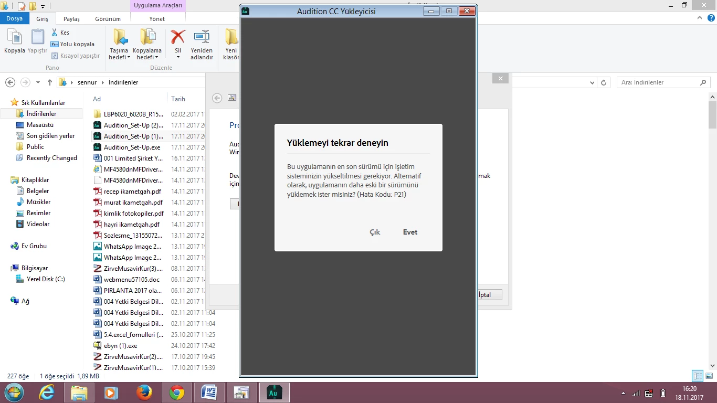
Task: Select Kes scissors command
Action: [60, 33]
